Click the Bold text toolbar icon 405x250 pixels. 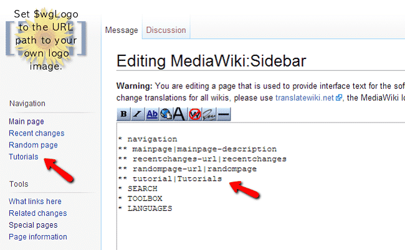coord(123,114)
